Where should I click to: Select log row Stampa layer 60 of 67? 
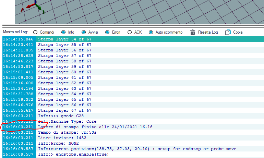click(x=133, y=72)
